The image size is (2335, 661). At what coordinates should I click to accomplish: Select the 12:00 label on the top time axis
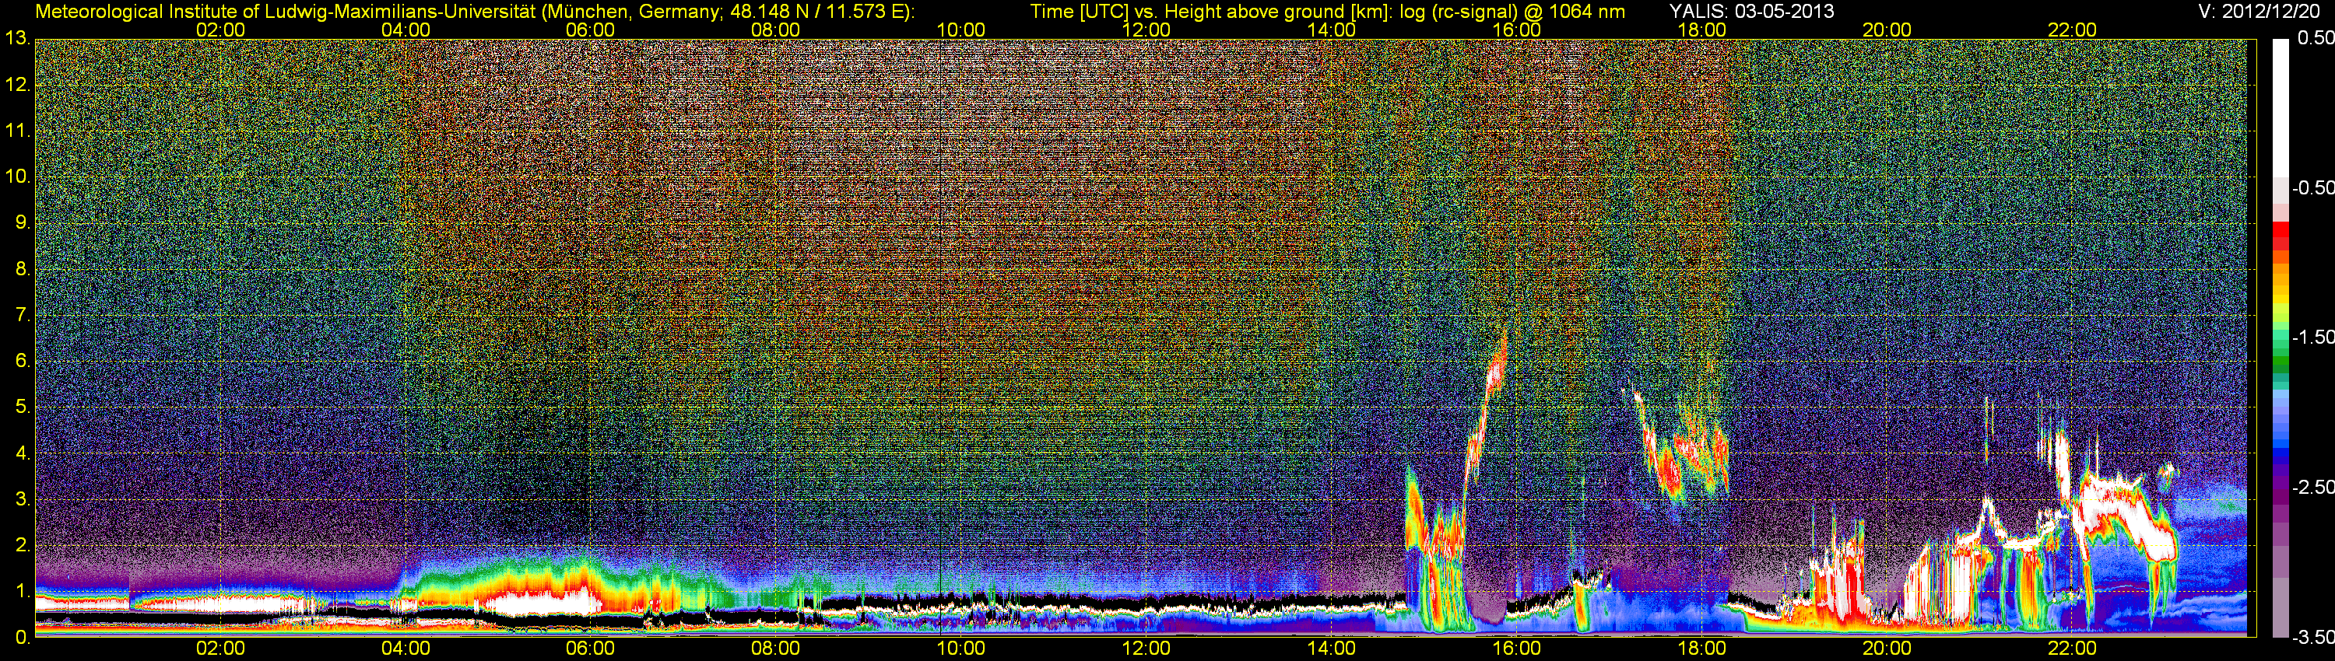1146,30
